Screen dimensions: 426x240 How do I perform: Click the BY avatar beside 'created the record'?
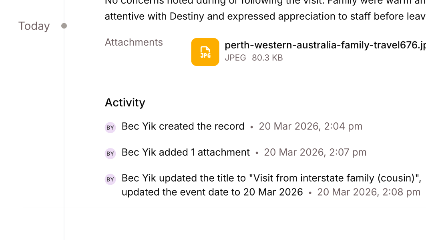[x=110, y=128]
